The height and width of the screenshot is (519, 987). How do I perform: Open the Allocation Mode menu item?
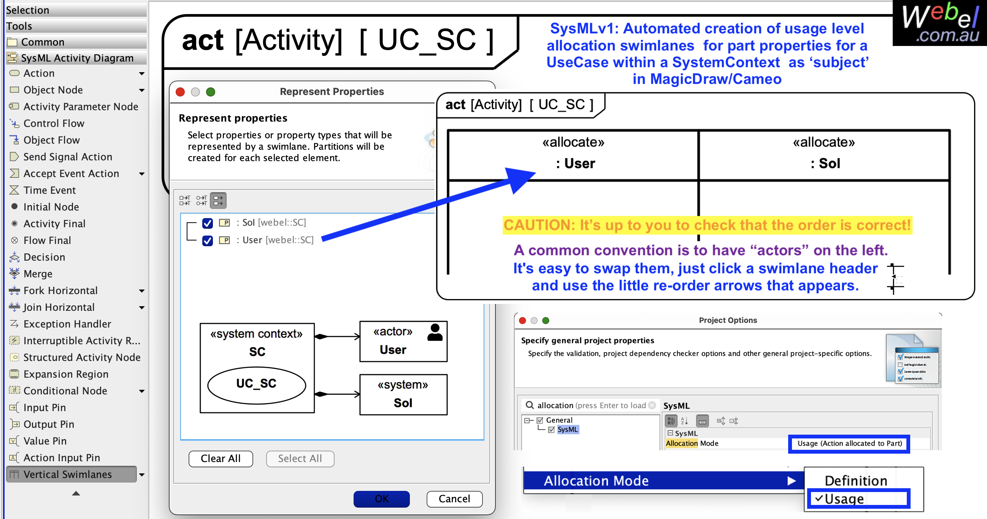pyautogui.click(x=596, y=481)
